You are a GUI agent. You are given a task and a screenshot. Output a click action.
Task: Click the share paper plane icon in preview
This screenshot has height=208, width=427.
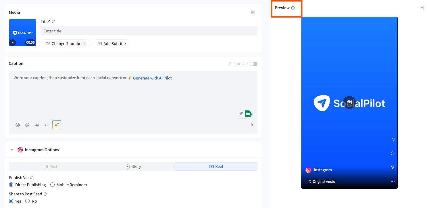point(393,167)
